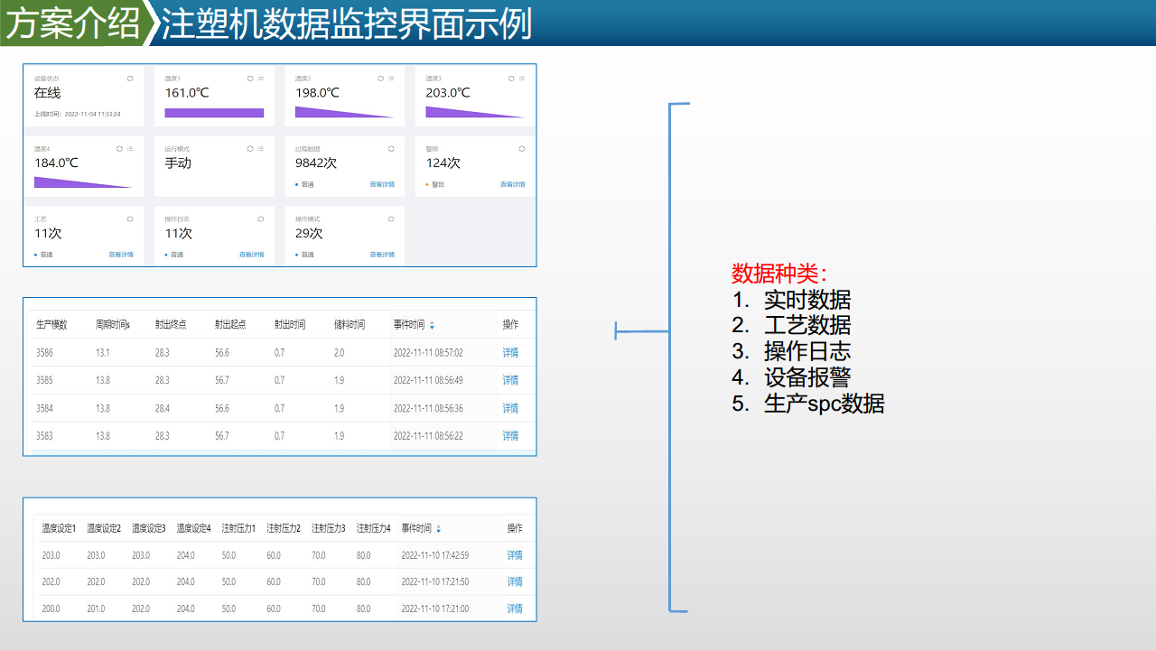Open 详情 for production row 3585
The image size is (1156, 650).
click(510, 380)
